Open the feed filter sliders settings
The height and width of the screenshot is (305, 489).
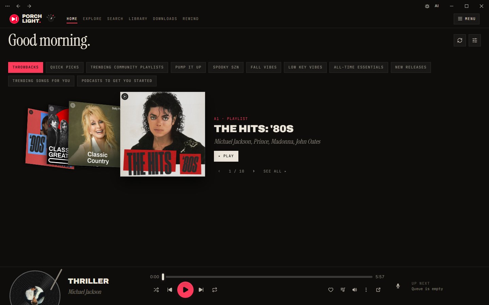[475, 40]
